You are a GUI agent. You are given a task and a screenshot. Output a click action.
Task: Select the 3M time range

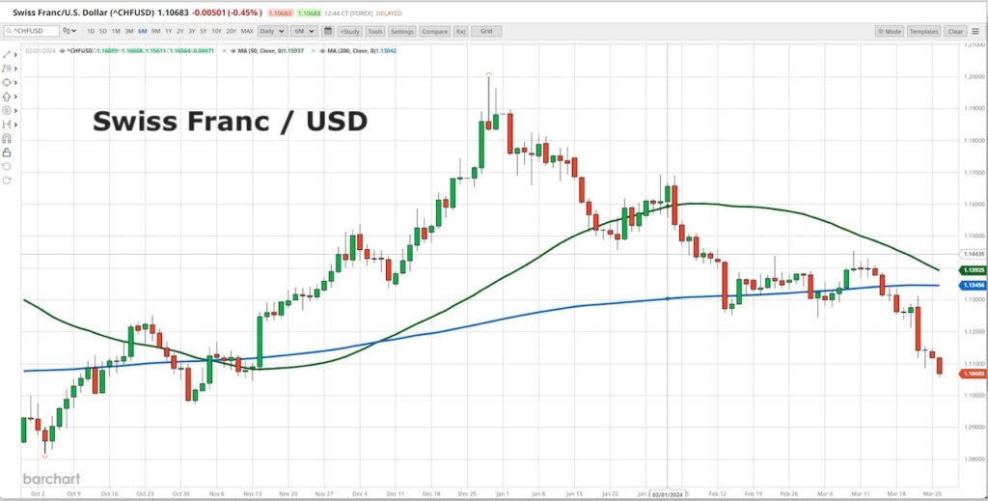click(129, 31)
